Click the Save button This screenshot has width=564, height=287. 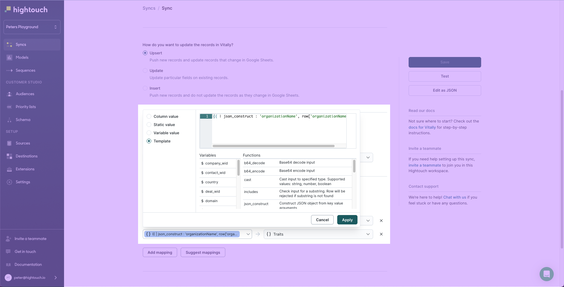point(445,62)
